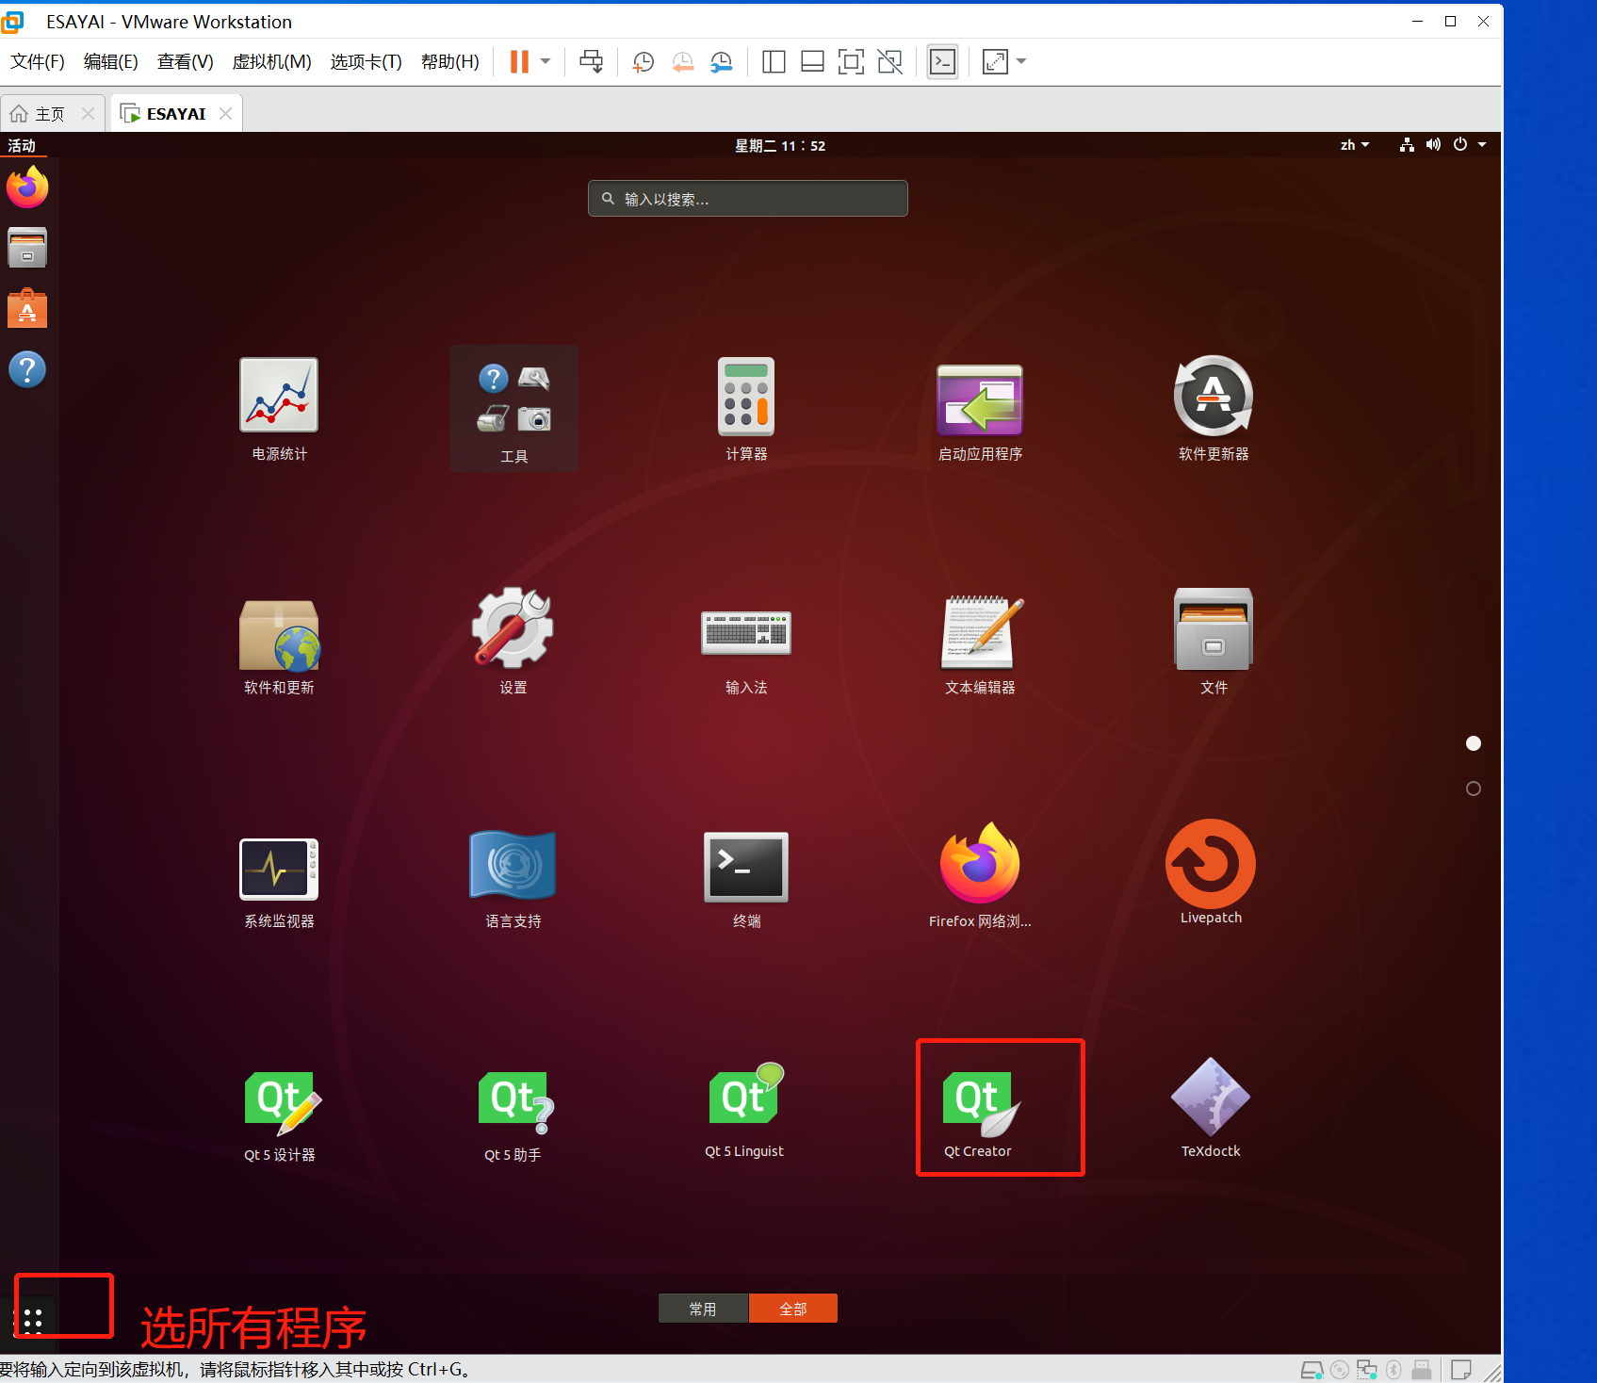Click the 输入以搜索 search field
This screenshot has width=1597, height=1383.
pyautogui.click(x=747, y=198)
